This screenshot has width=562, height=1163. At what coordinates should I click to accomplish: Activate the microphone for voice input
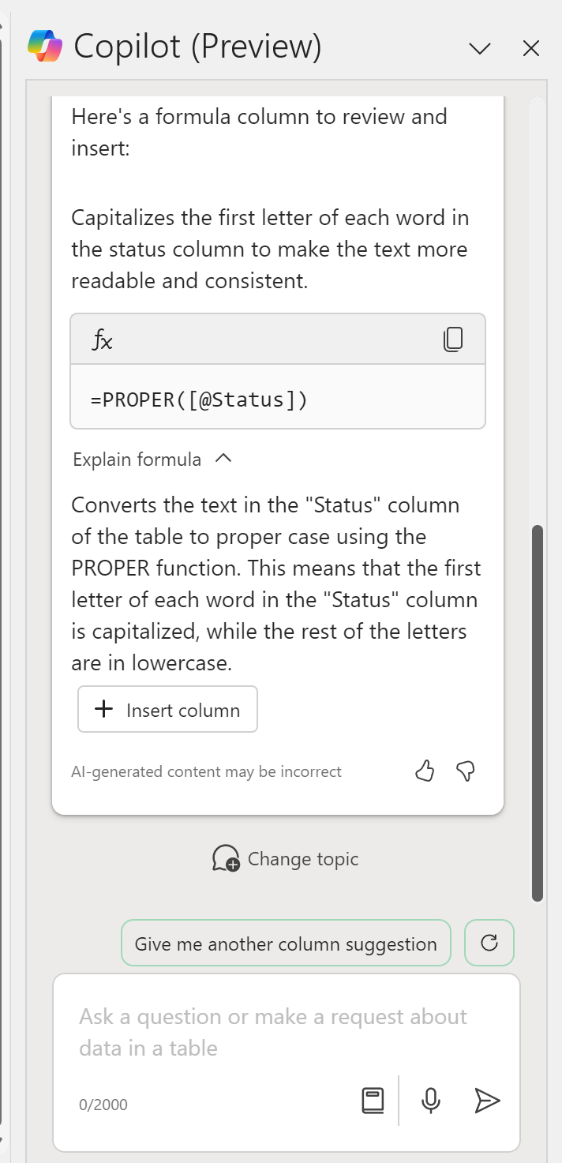tap(430, 1100)
